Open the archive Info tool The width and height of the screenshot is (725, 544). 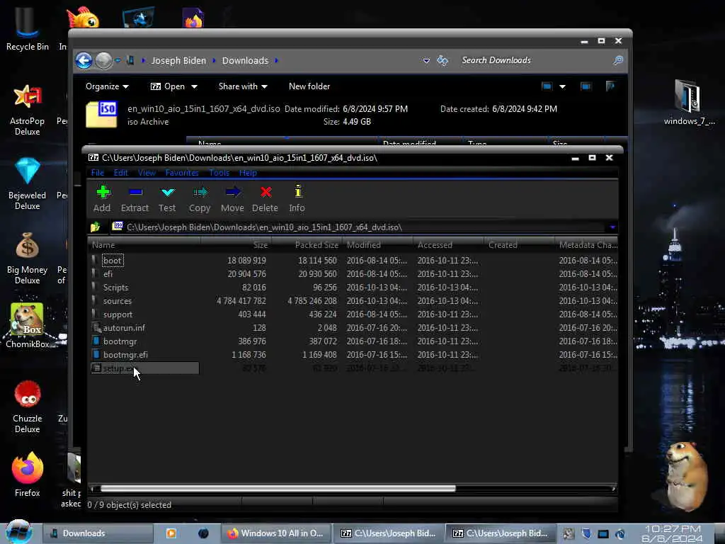click(x=297, y=198)
